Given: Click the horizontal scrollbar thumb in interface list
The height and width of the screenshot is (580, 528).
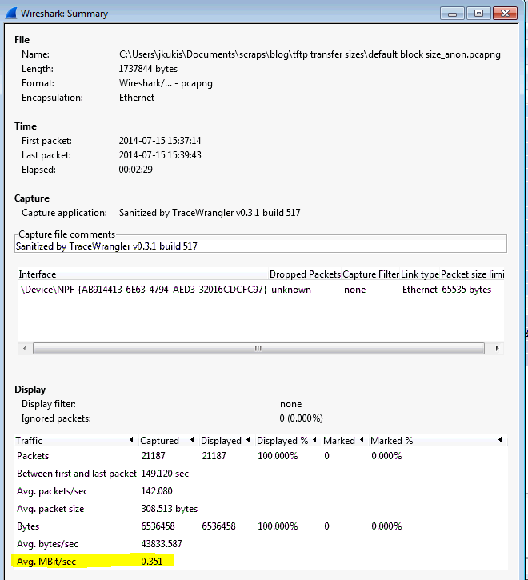Looking at the screenshot, I should click(258, 348).
